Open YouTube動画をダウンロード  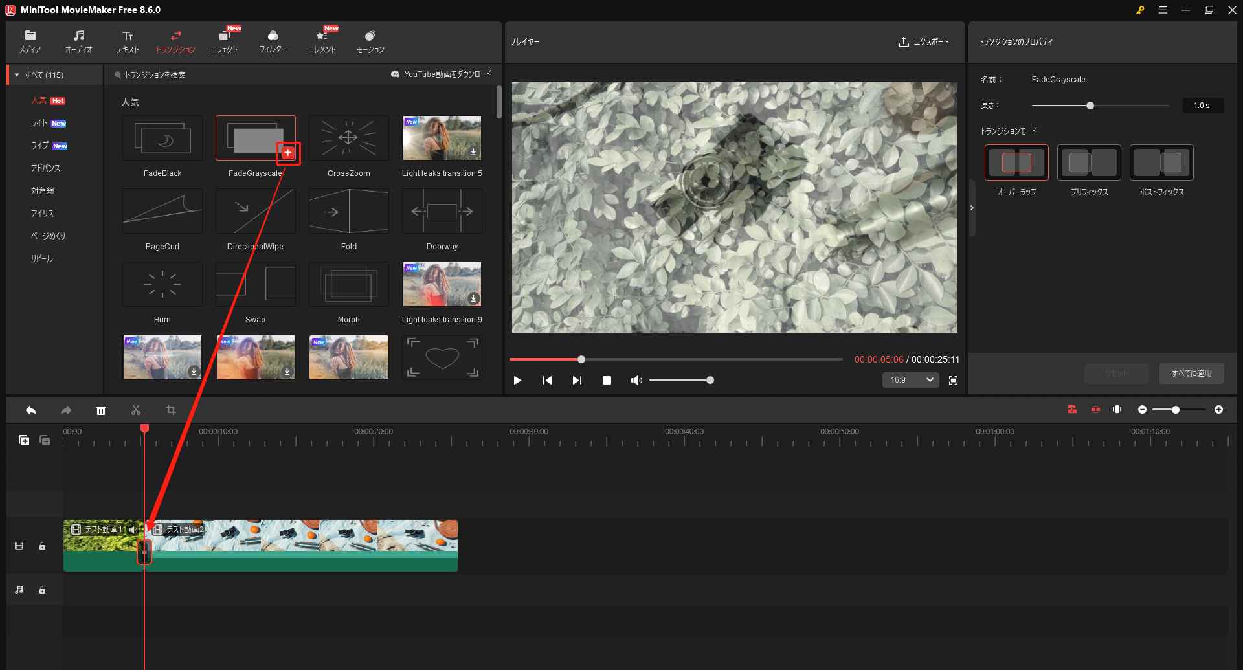441,74
